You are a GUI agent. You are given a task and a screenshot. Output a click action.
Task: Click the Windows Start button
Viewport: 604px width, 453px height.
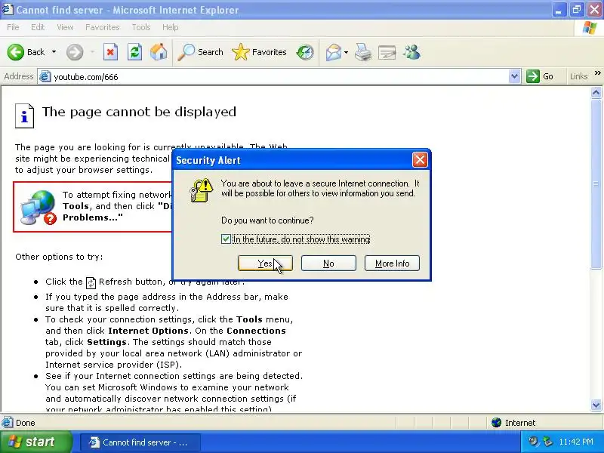35,442
